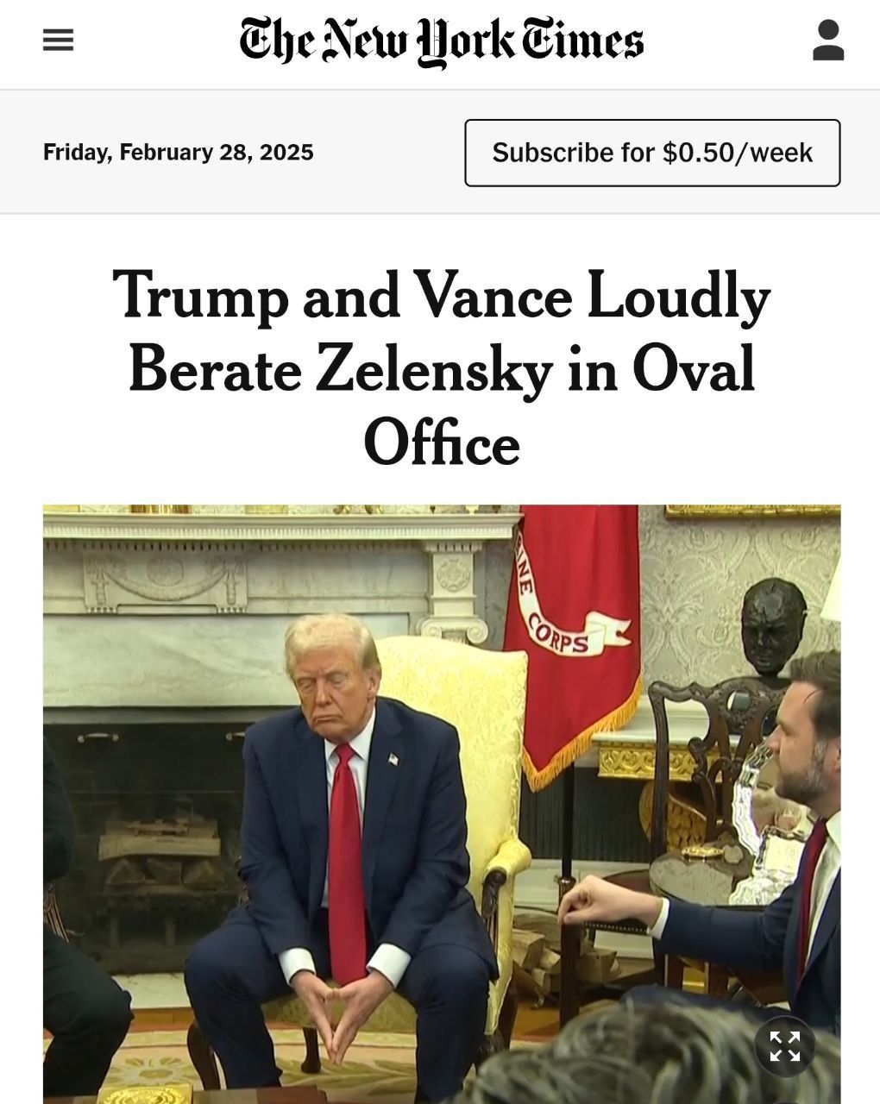Viewport: 880px width, 1104px height.
Task: Click the red necktie of the seated man
Action: (x=347, y=862)
